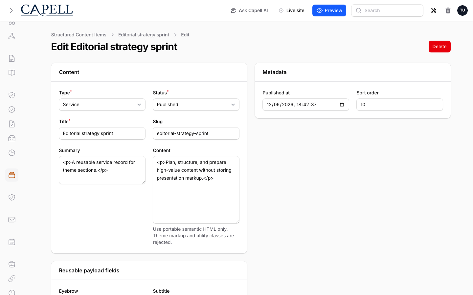Open the Live site link
The height and width of the screenshot is (295, 473).
292,10
